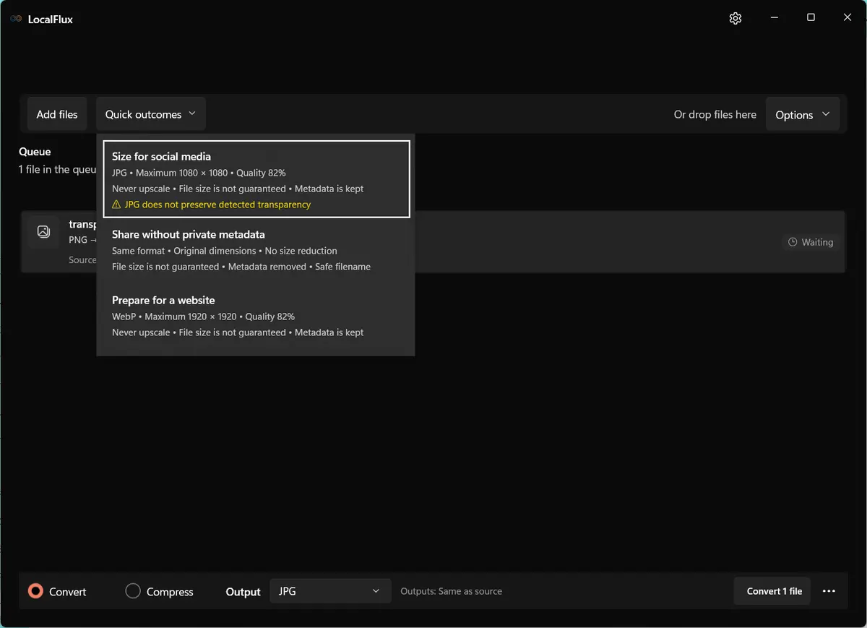Viewport: 867px width, 628px height.
Task: Click the clock icon beside Waiting status
Action: pos(793,242)
